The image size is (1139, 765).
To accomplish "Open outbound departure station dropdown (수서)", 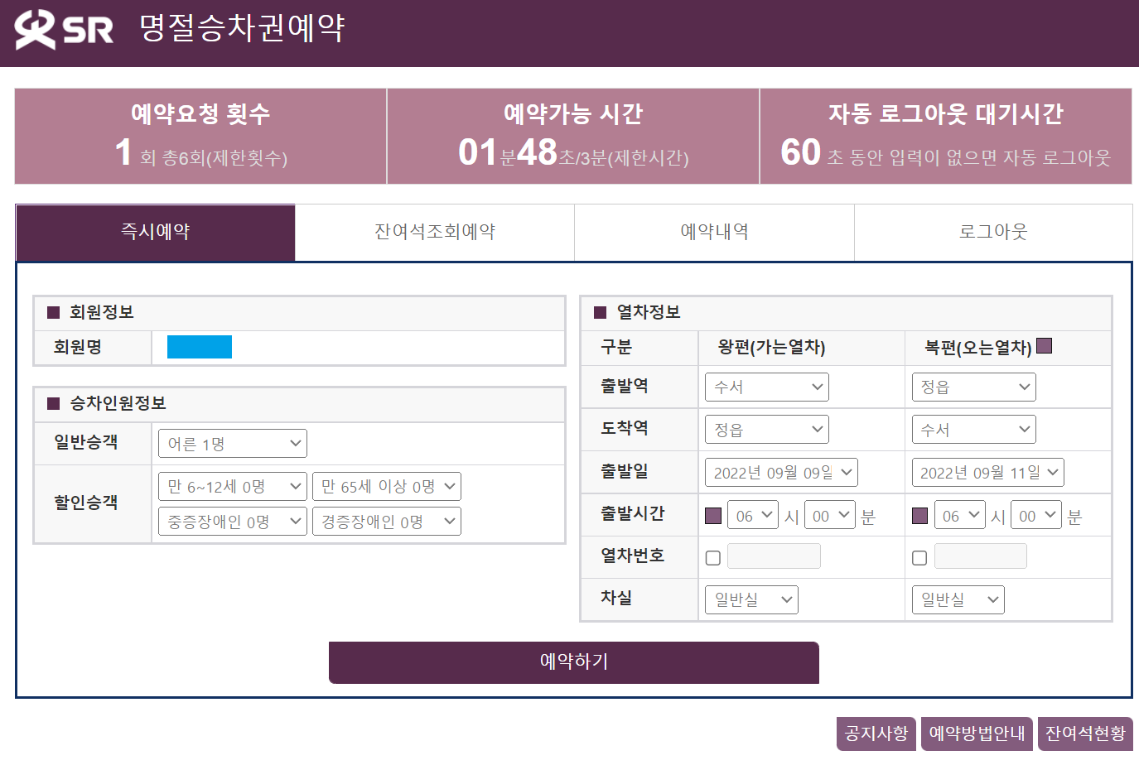I will click(x=766, y=387).
